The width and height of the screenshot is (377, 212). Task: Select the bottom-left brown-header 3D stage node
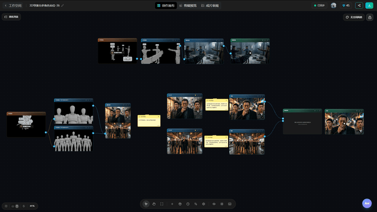(26, 124)
